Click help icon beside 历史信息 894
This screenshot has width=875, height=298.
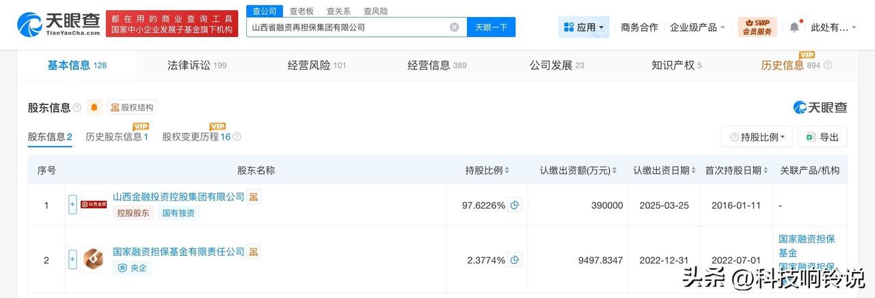(x=828, y=65)
